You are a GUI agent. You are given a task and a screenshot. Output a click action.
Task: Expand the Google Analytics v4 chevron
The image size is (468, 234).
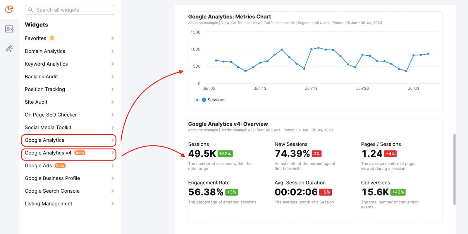[113, 153]
